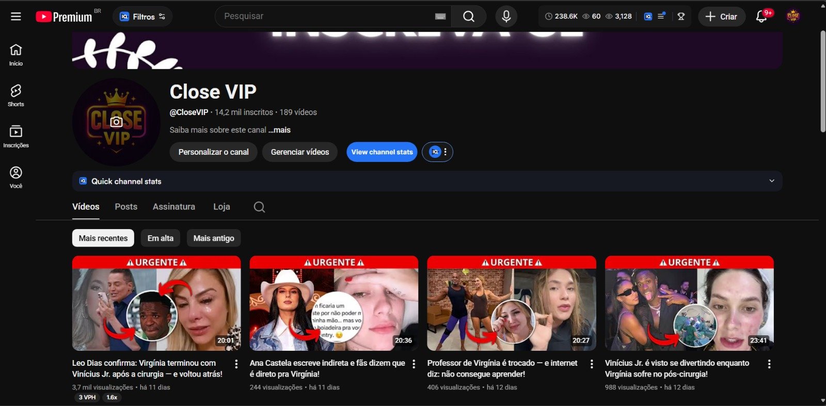Open Shorts in the sidebar

[16, 95]
